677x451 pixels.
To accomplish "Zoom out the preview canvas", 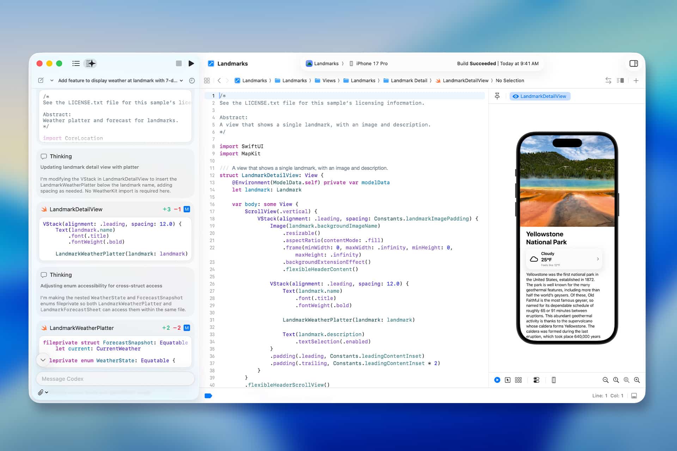I will [x=605, y=380].
